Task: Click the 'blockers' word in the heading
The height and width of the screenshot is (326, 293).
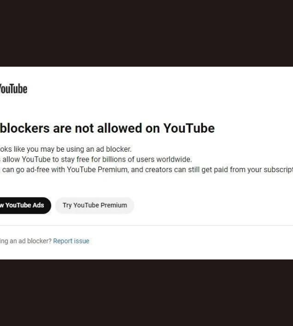Action: tap(25, 128)
